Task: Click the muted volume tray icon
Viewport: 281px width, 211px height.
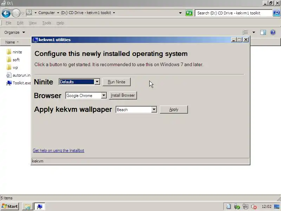Action: (254, 207)
